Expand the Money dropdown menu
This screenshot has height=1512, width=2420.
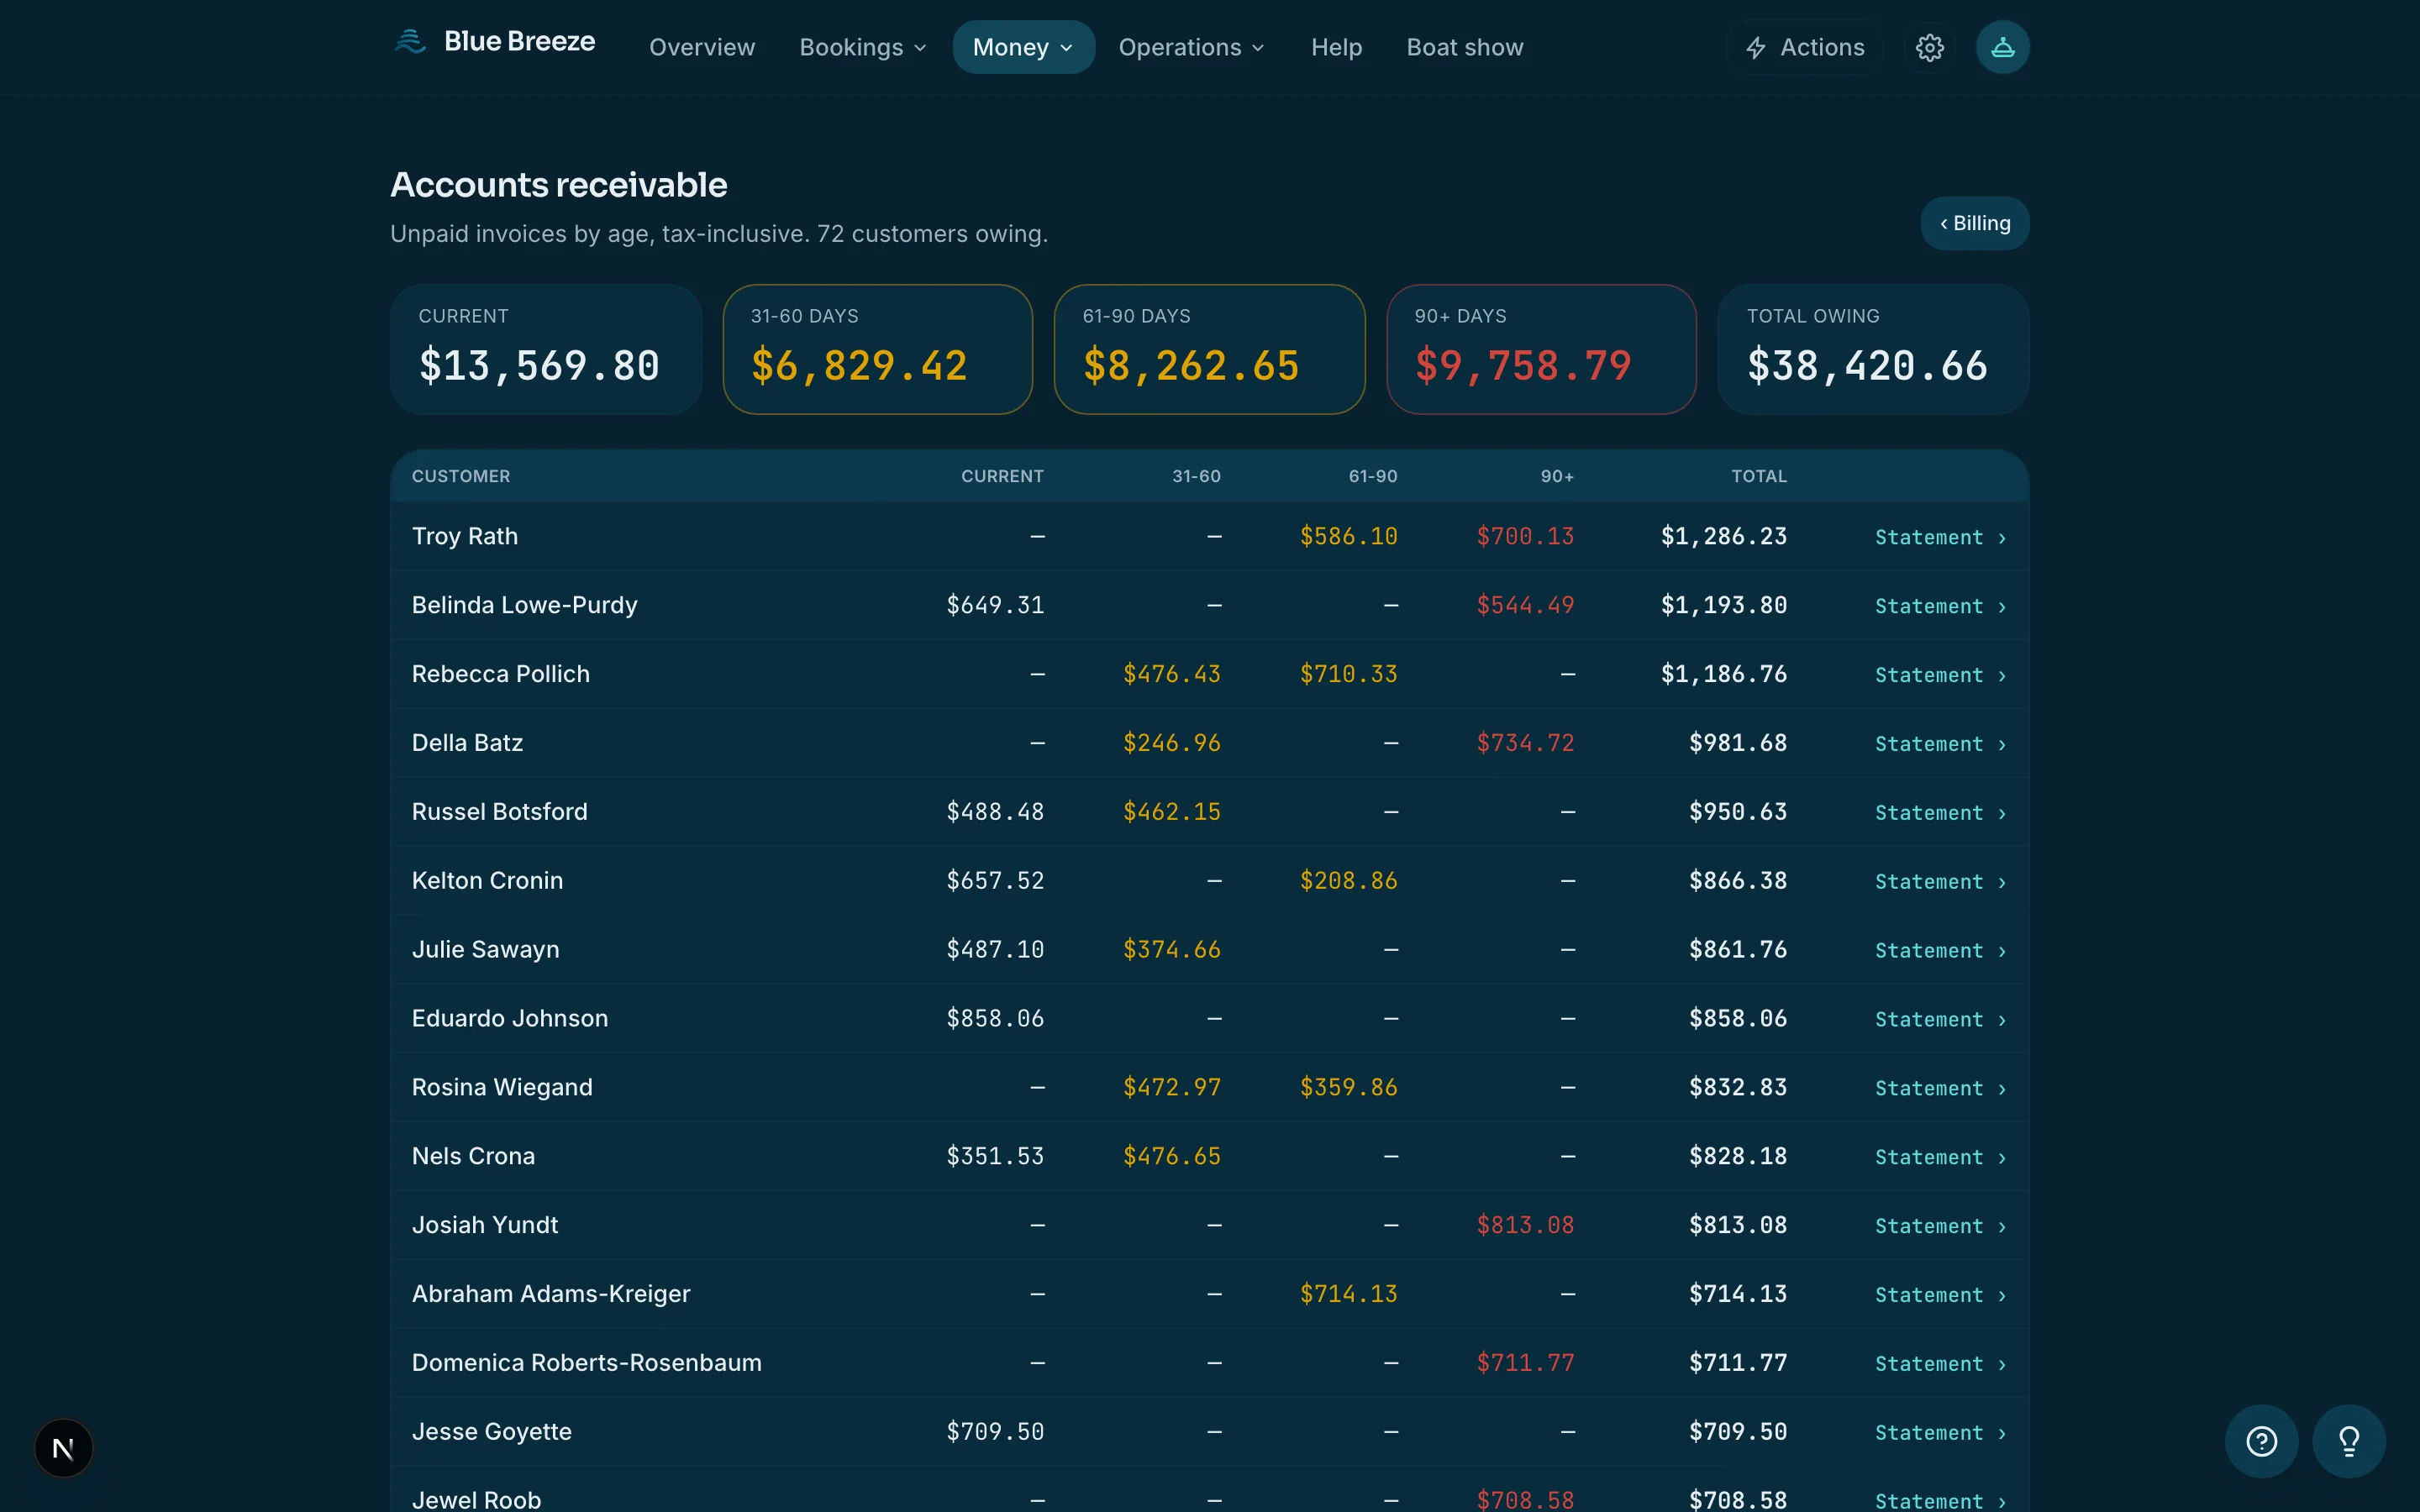(x=1023, y=47)
